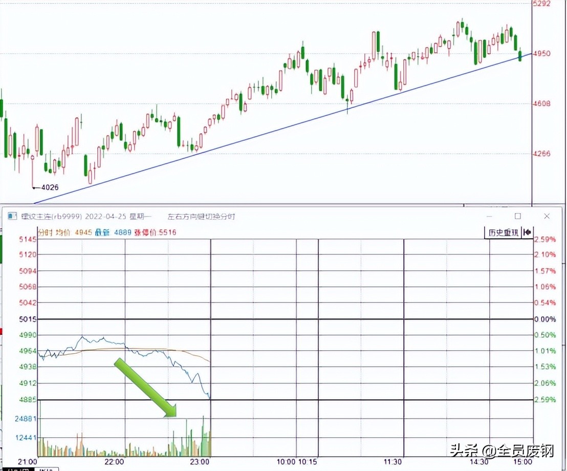Click the 0.00% change axis label
This screenshot has height=471, width=567.
point(545,319)
